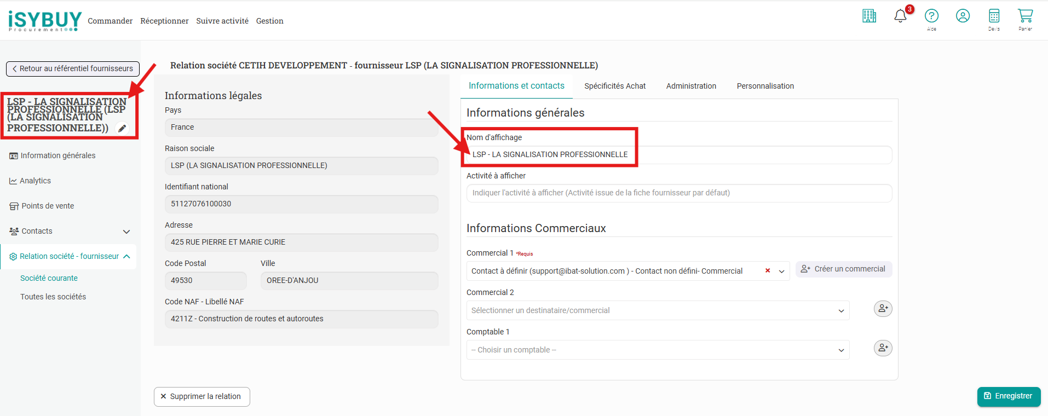
Task: Open notifications bell with 3 alerts
Action: pyautogui.click(x=900, y=16)
